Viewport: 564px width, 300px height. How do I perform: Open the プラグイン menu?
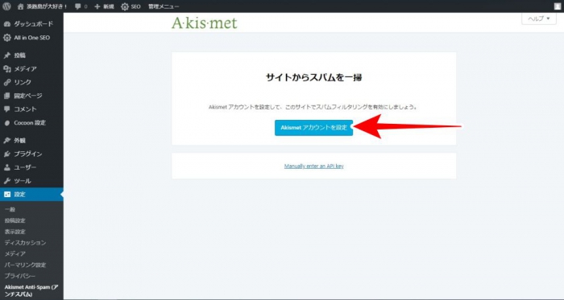[27, 154]
